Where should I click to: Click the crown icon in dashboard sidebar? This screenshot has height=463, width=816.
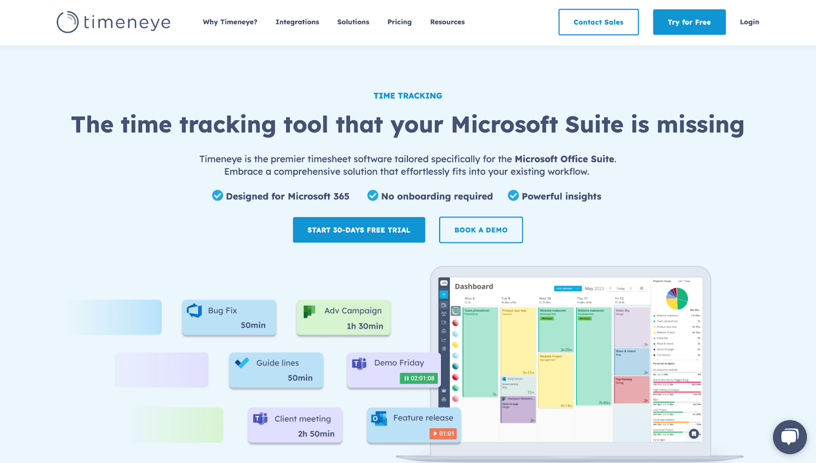click(444, 390)
